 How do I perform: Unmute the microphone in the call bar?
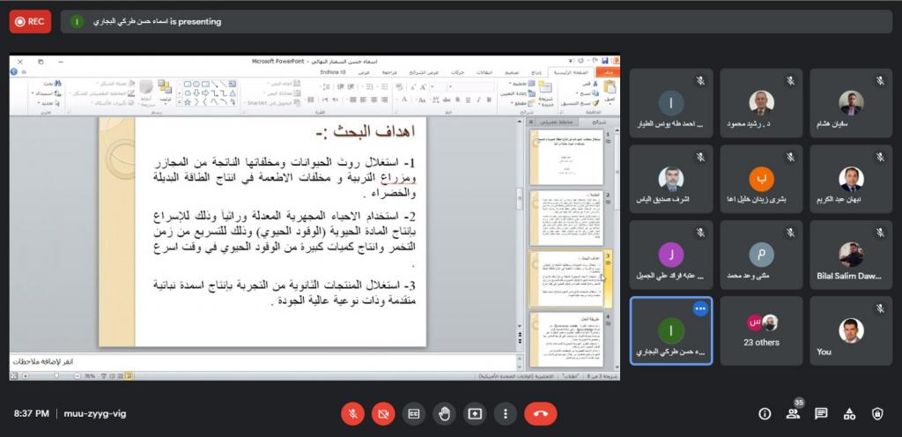(353, 413)
